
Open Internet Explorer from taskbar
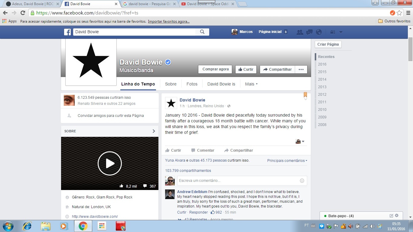28,226
